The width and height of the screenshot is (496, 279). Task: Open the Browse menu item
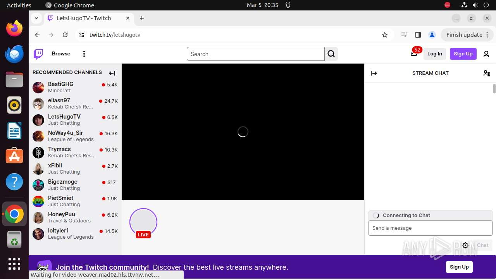(61, 54)
